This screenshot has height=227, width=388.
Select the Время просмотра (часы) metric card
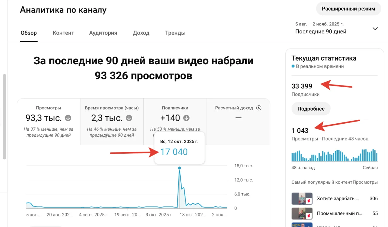coord(112,121)
